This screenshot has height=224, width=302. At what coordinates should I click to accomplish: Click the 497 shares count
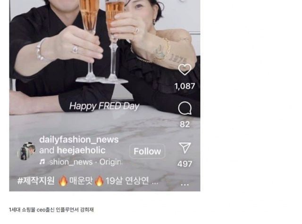click(x=185, y=164)
